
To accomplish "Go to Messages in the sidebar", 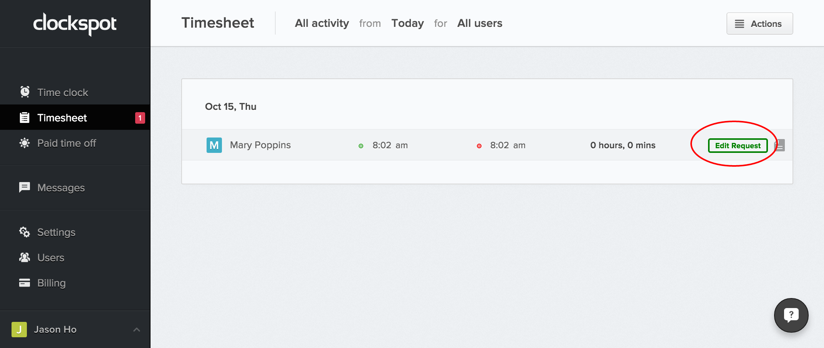I will pos(61,188).
